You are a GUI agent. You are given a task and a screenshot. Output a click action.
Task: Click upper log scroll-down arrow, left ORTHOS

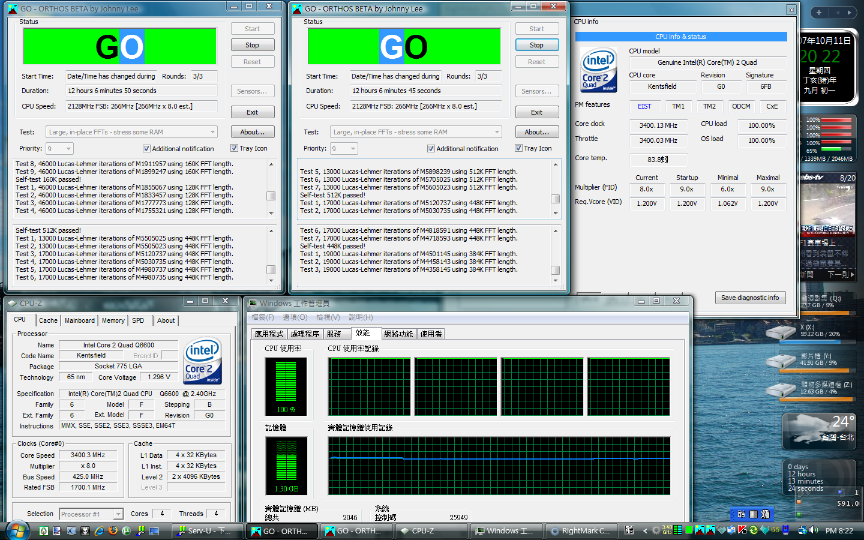pyautogui.click(x=271, y=213)
